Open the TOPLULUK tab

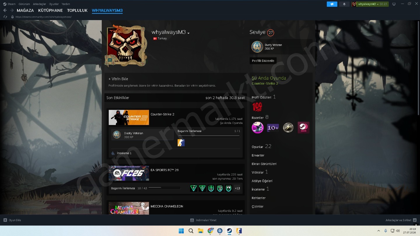point(77,10)
